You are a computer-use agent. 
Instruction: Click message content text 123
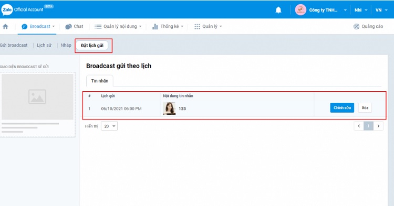click(182, 109)
